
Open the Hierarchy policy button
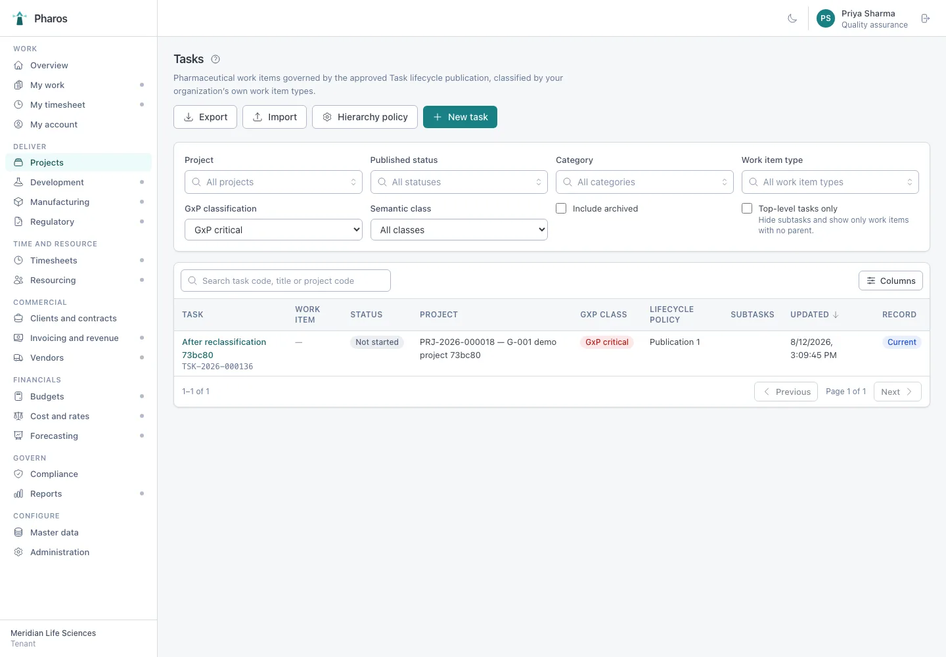365,117
